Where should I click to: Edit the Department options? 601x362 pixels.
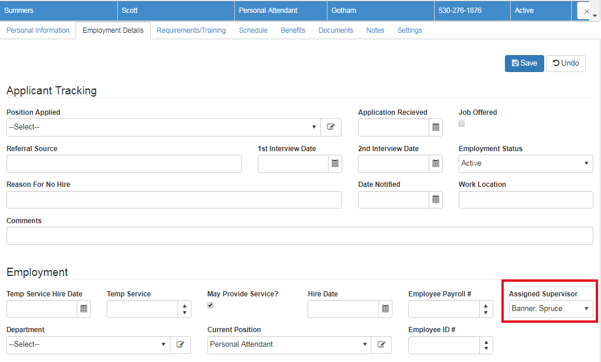(x=180, y=345)
